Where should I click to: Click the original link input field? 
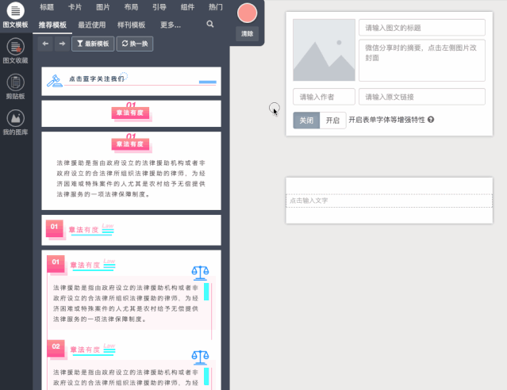pos(422,97)
